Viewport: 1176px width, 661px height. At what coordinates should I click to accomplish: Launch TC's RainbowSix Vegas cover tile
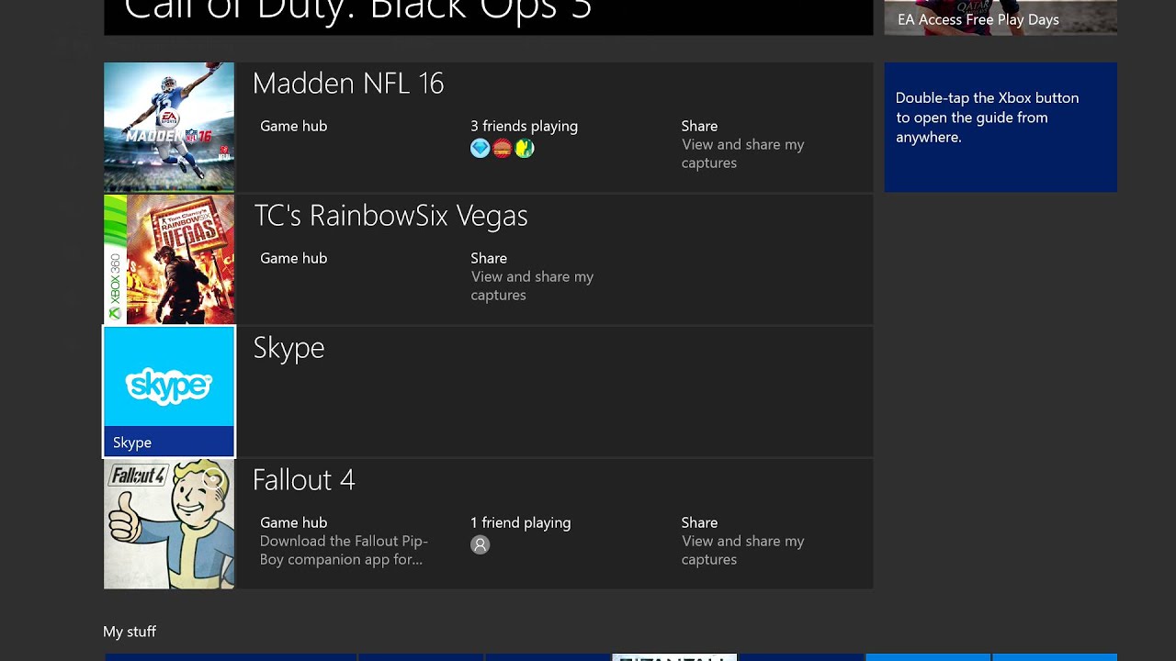point(169,259)
